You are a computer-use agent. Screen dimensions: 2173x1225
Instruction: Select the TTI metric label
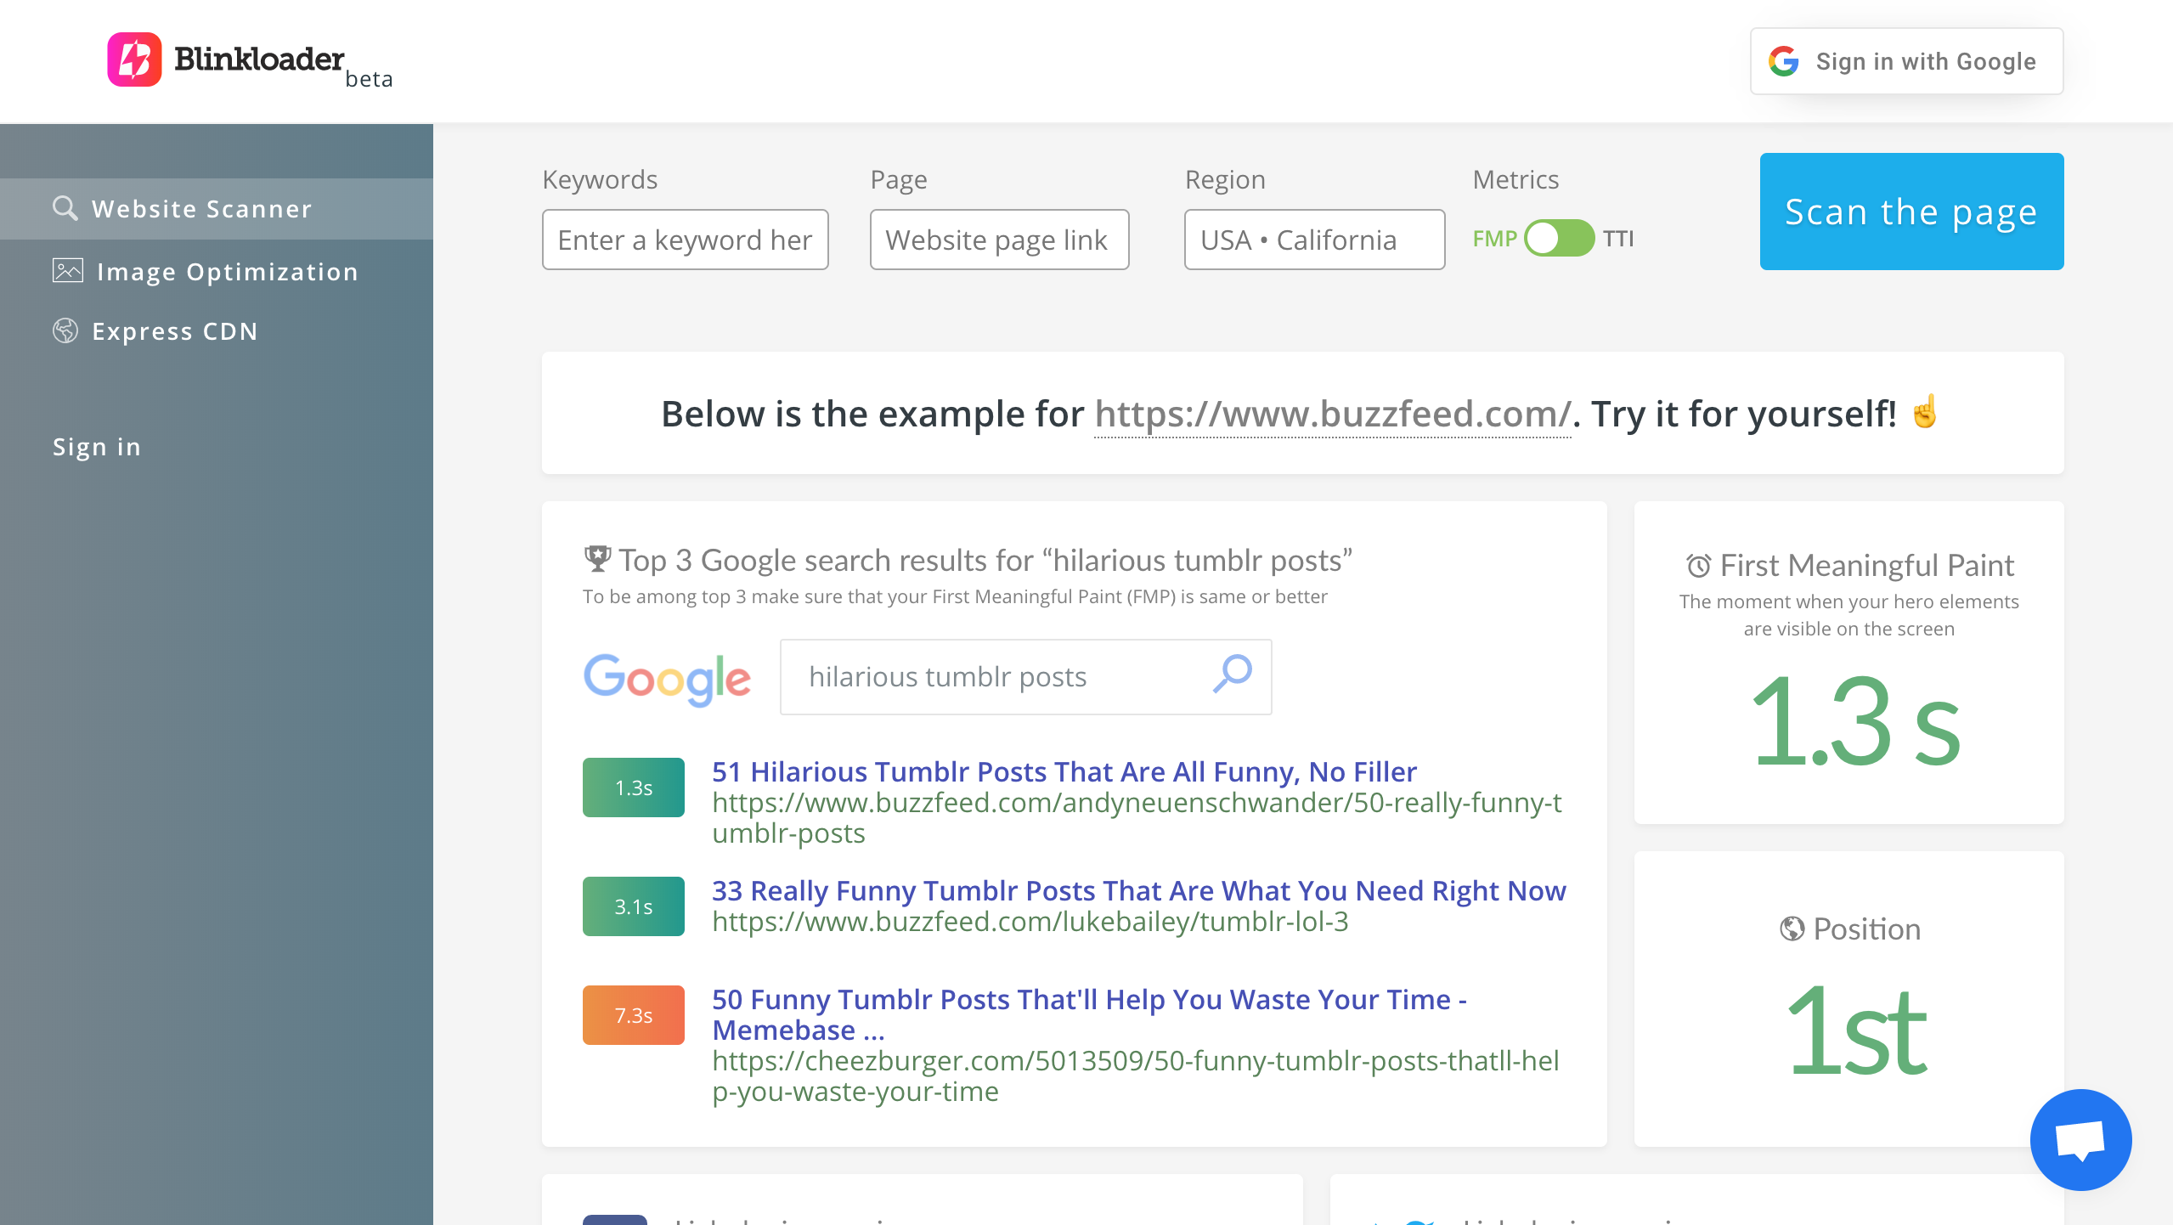pyautogui.click(x=1618, y=239)
